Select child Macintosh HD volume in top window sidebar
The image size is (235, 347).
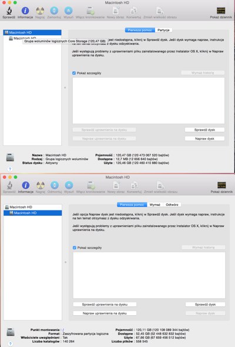pos(32,38)
